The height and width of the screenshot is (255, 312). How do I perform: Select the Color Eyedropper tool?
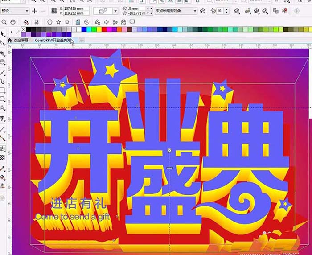tap(2, 169)
